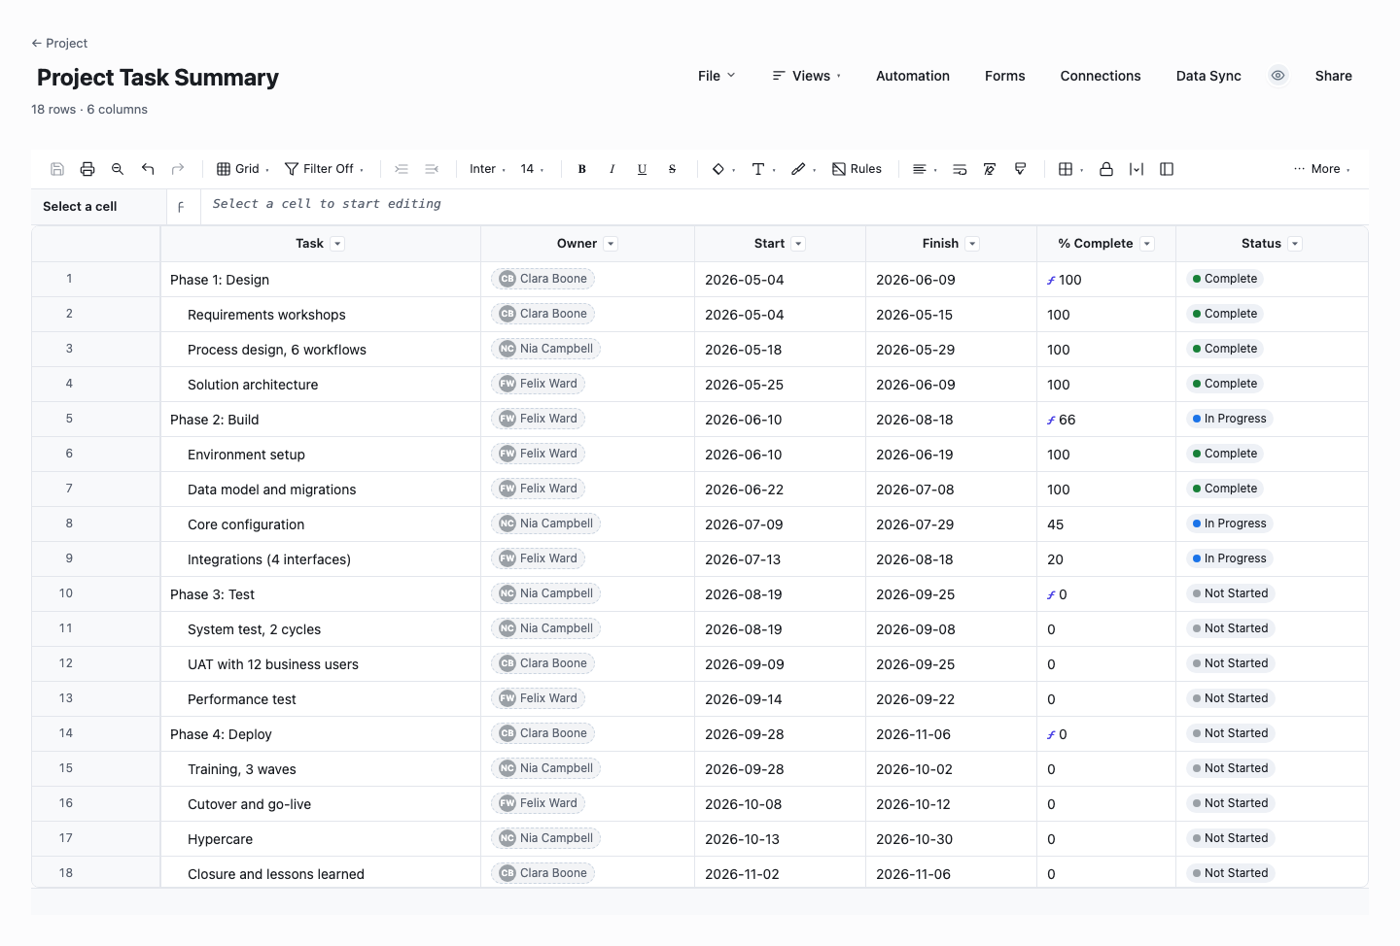Open the More toolbar overflow menu

pos(1322,169)
